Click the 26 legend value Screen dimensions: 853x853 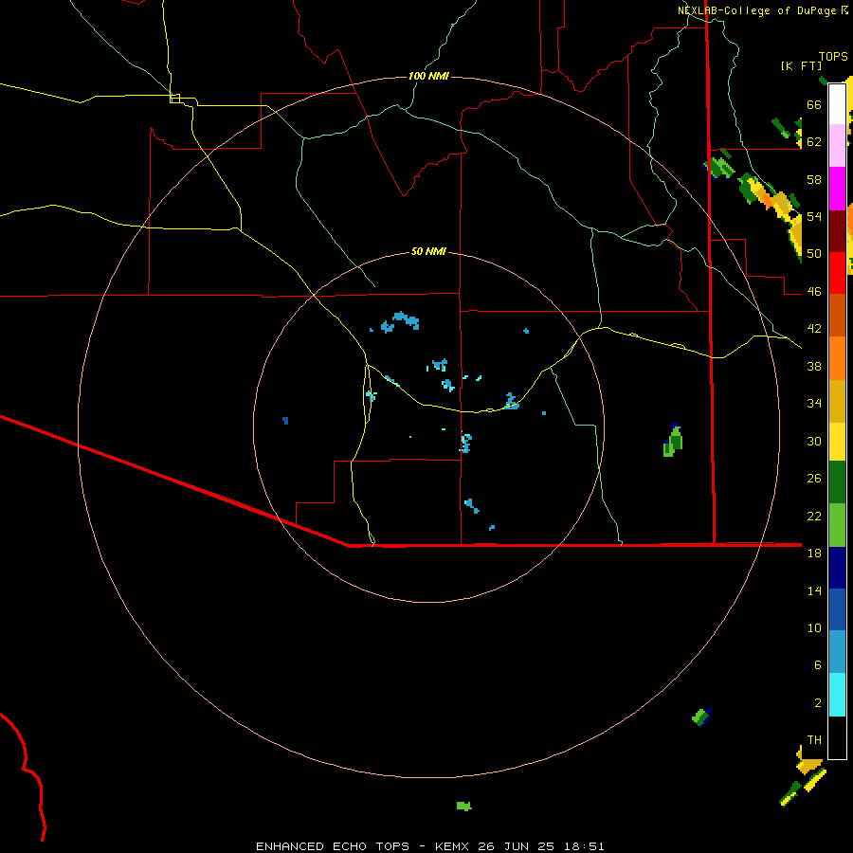point(814,479)
